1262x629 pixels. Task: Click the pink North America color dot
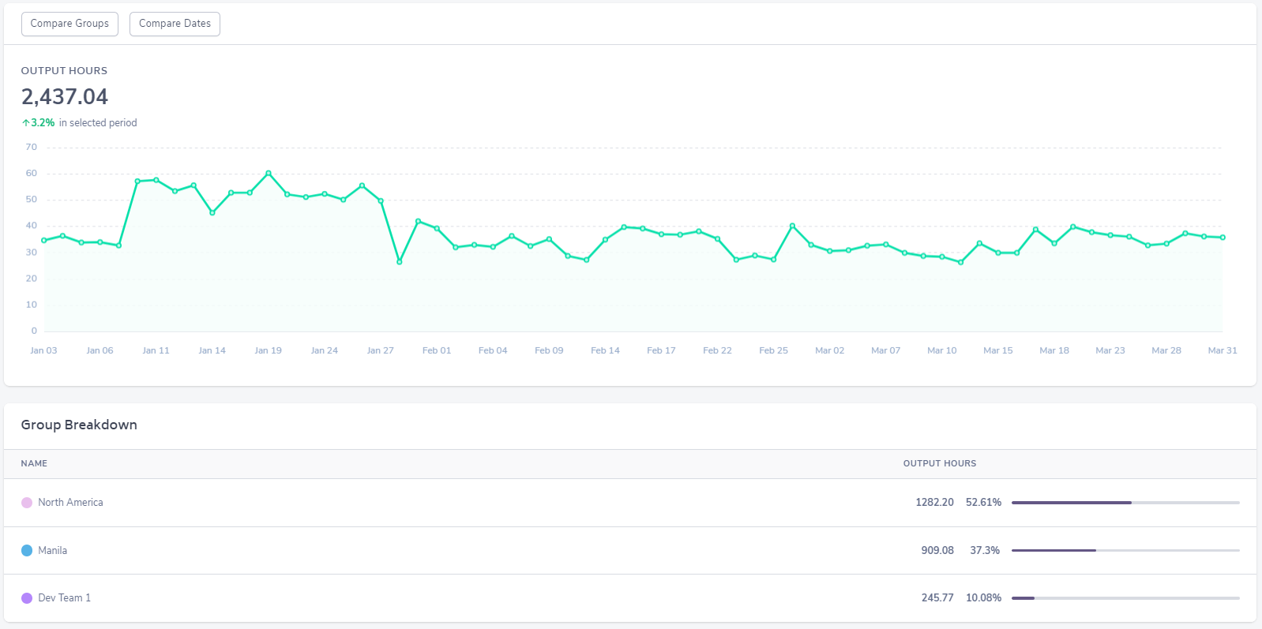coord(27,503)
